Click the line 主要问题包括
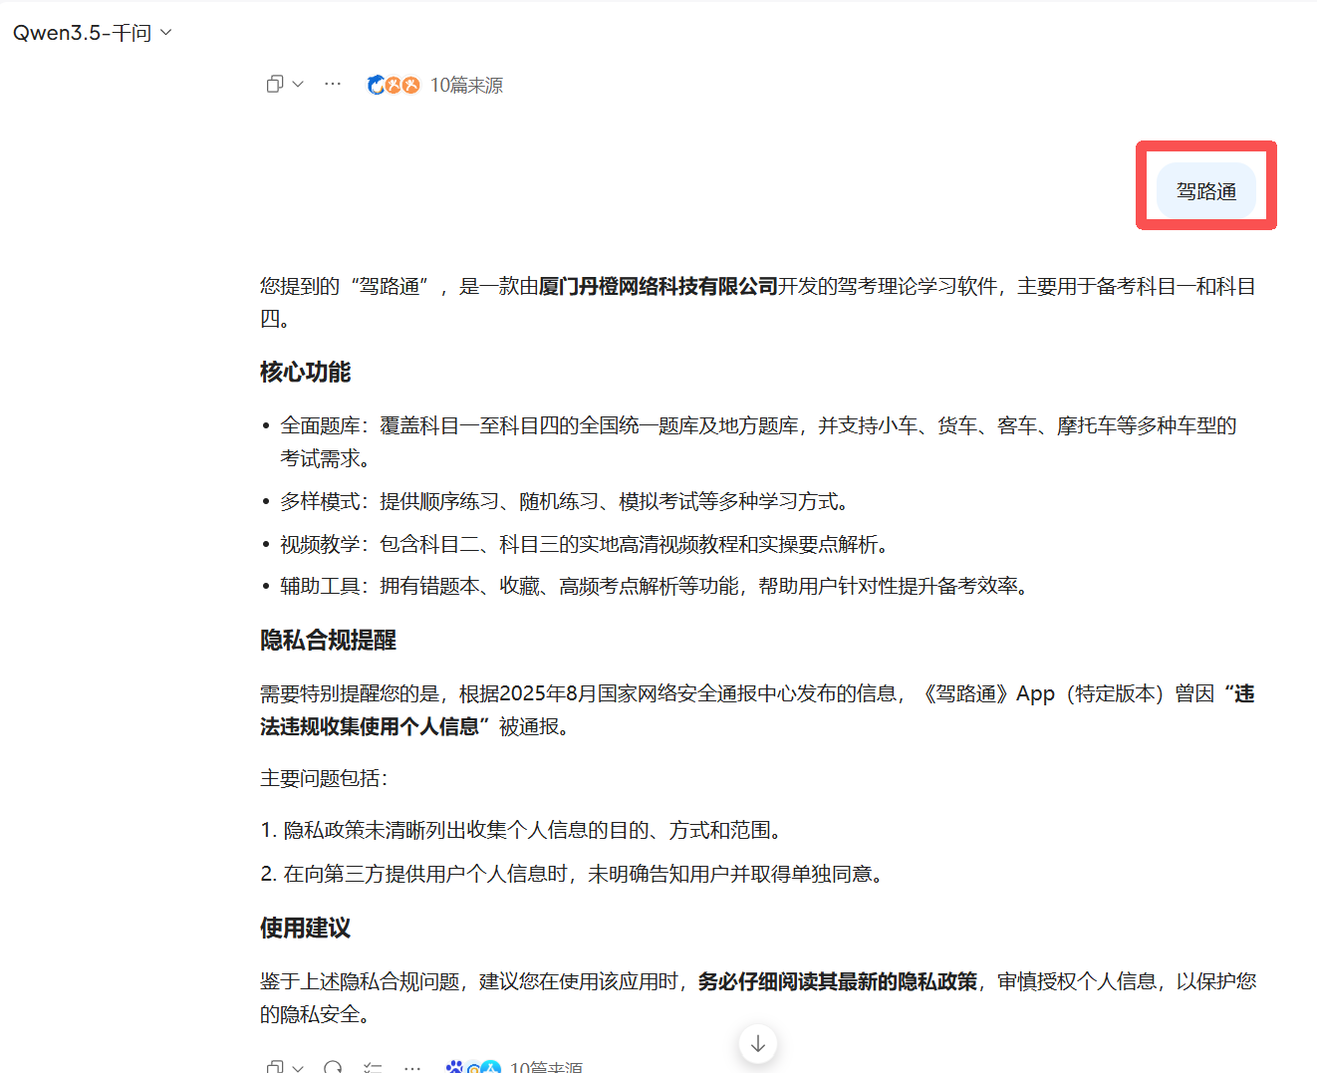This screenshot has width=1317, height=1073. click(x=324, y=778)
